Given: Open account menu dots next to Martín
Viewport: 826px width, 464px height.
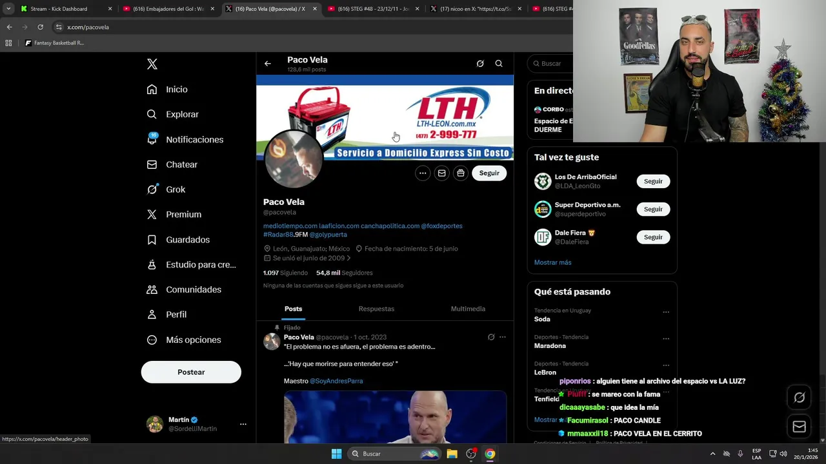Looking at the screenshot, I should pyautogui.click(x=243, y=424).
